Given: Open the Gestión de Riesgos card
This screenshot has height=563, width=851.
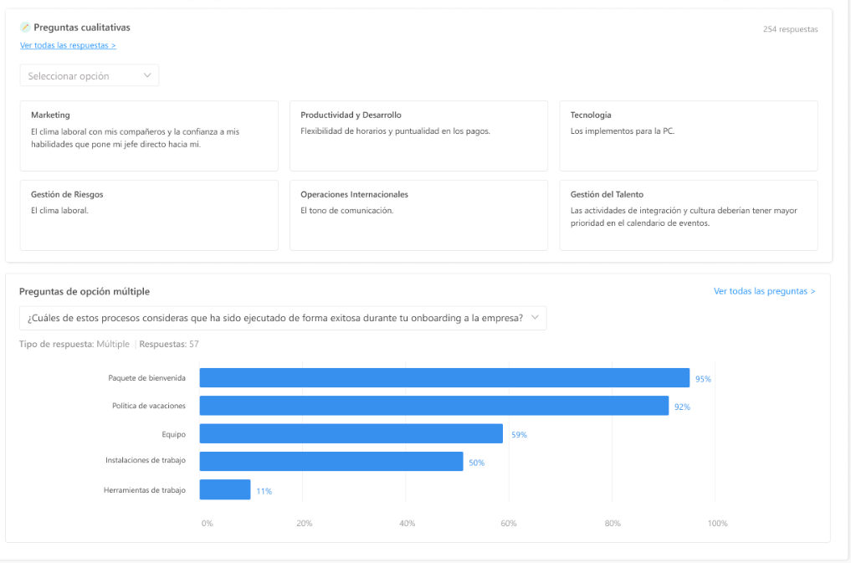Looking at the screenshot, I should click(x=149, y=215).
